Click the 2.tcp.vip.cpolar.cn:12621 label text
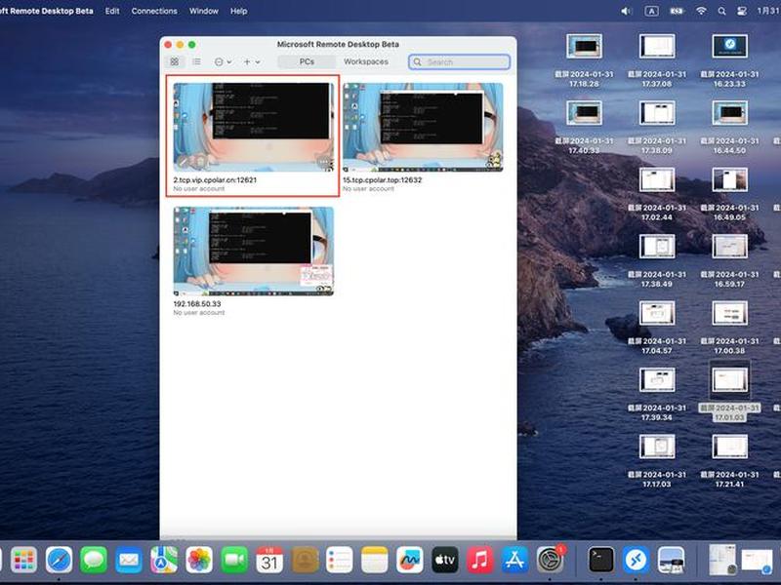Image resolution: width=781 pixels, height=585 pixels. point(215,180)
